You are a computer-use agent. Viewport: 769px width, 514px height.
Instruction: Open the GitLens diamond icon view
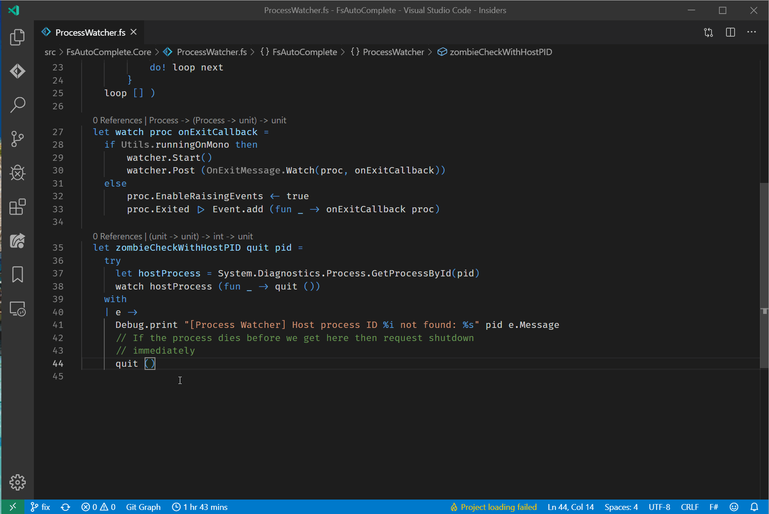click(x=18, y=71)
